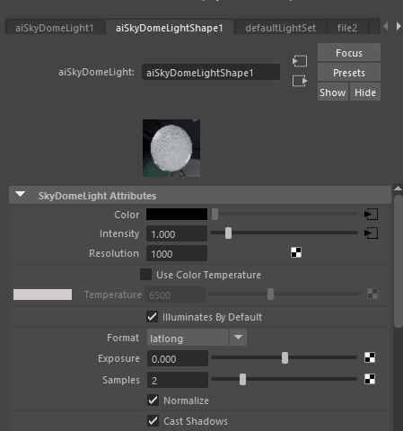The height and width of the screenshot is (431, 403).
Task: Enable Use Color Temperature checkbox
Action: point(145,275)
